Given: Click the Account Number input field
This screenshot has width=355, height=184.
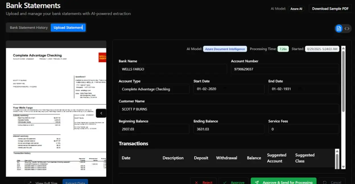Looking at the screenshot, I should coord(285,69).
